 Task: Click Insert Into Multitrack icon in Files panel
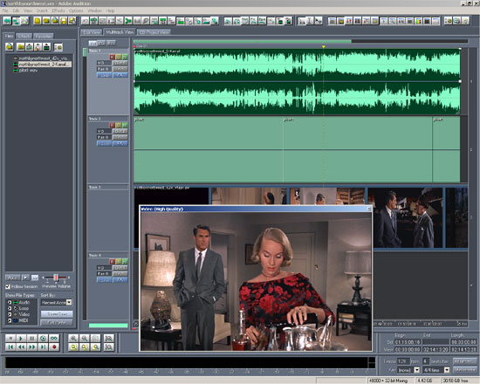coord(29,47)
